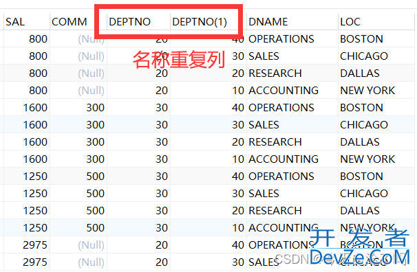Select the LOC column header
Viewport: 417px width, 272px height.
350,22
